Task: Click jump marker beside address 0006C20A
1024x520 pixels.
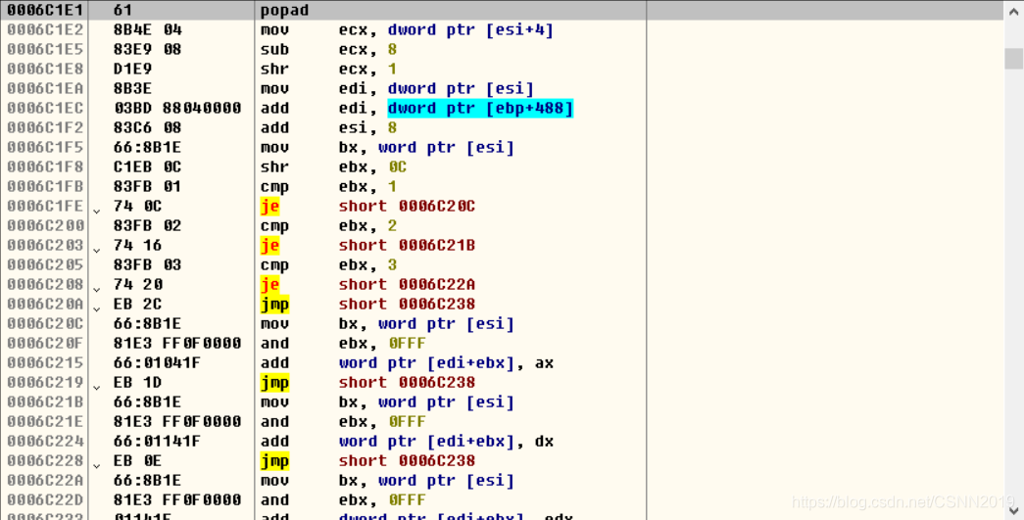Action: tap(97, 307)
